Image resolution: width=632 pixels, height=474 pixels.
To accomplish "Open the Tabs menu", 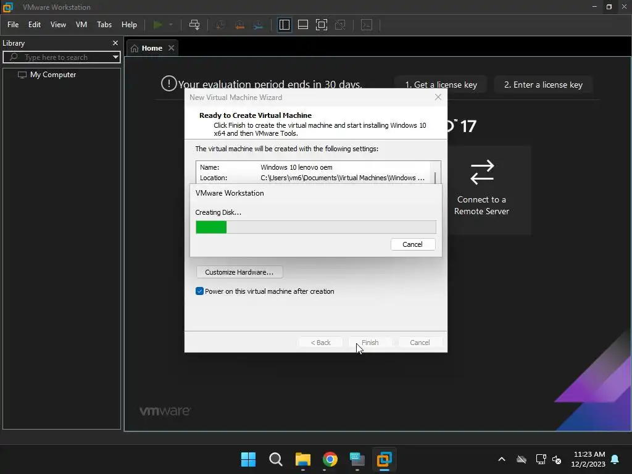I will 104,25.
